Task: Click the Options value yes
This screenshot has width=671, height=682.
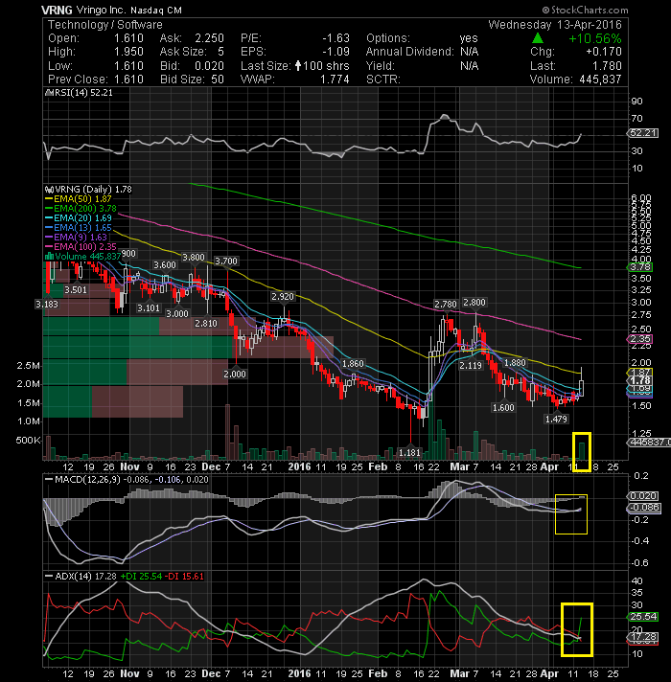Action: tap(469, 38)
